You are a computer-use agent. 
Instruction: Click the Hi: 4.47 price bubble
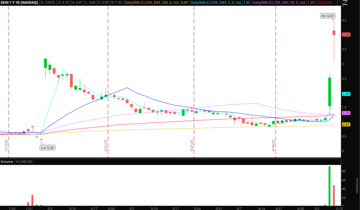pos(328,16)
